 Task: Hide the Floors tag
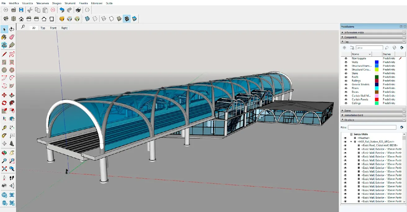[346, 88]
